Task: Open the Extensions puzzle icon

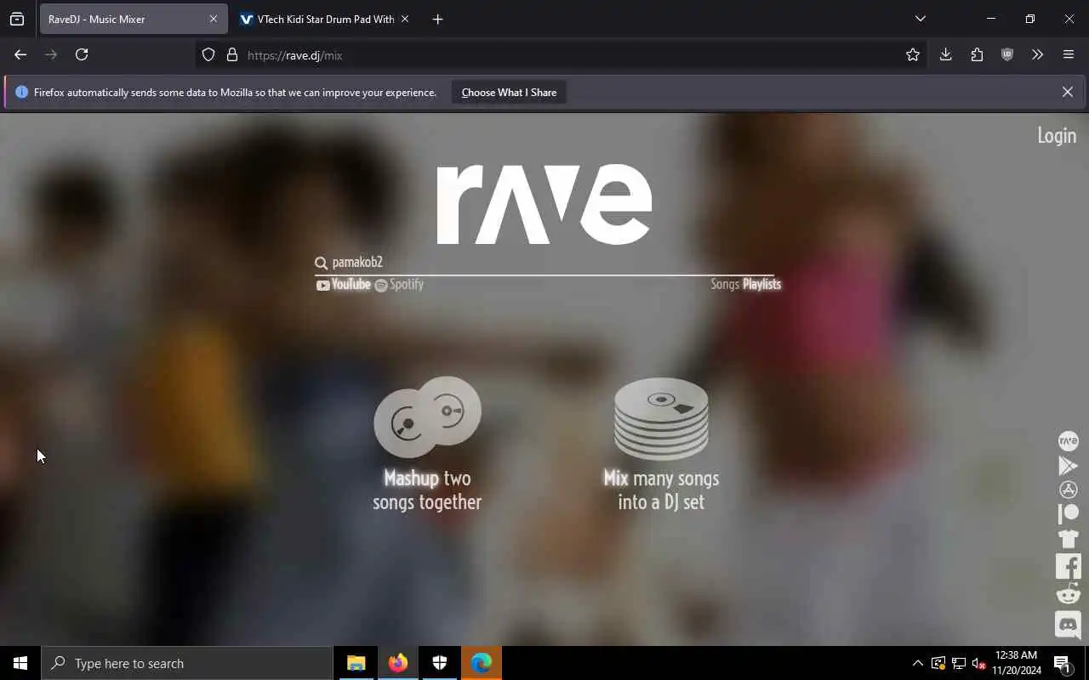Action: (977, 54)
